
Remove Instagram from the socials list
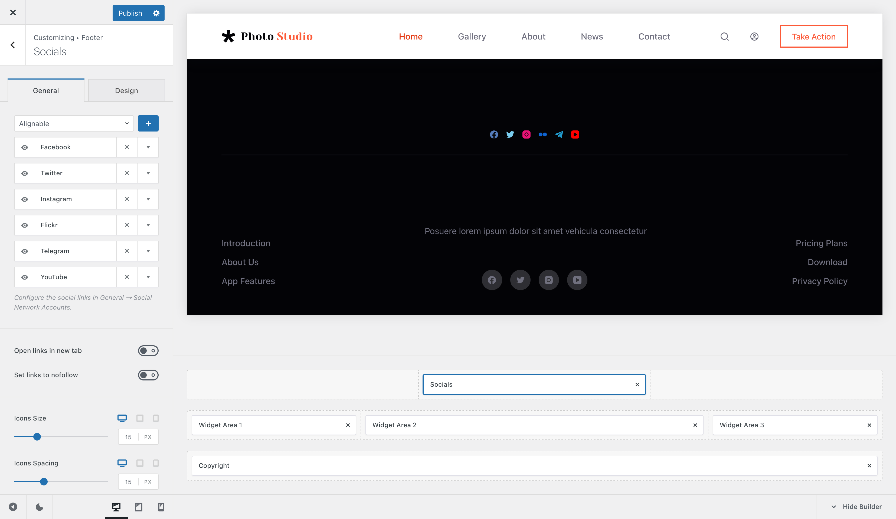pos(127,199)
